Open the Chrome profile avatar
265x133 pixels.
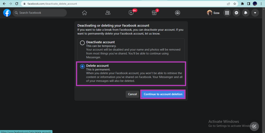[x=255, y=4]
